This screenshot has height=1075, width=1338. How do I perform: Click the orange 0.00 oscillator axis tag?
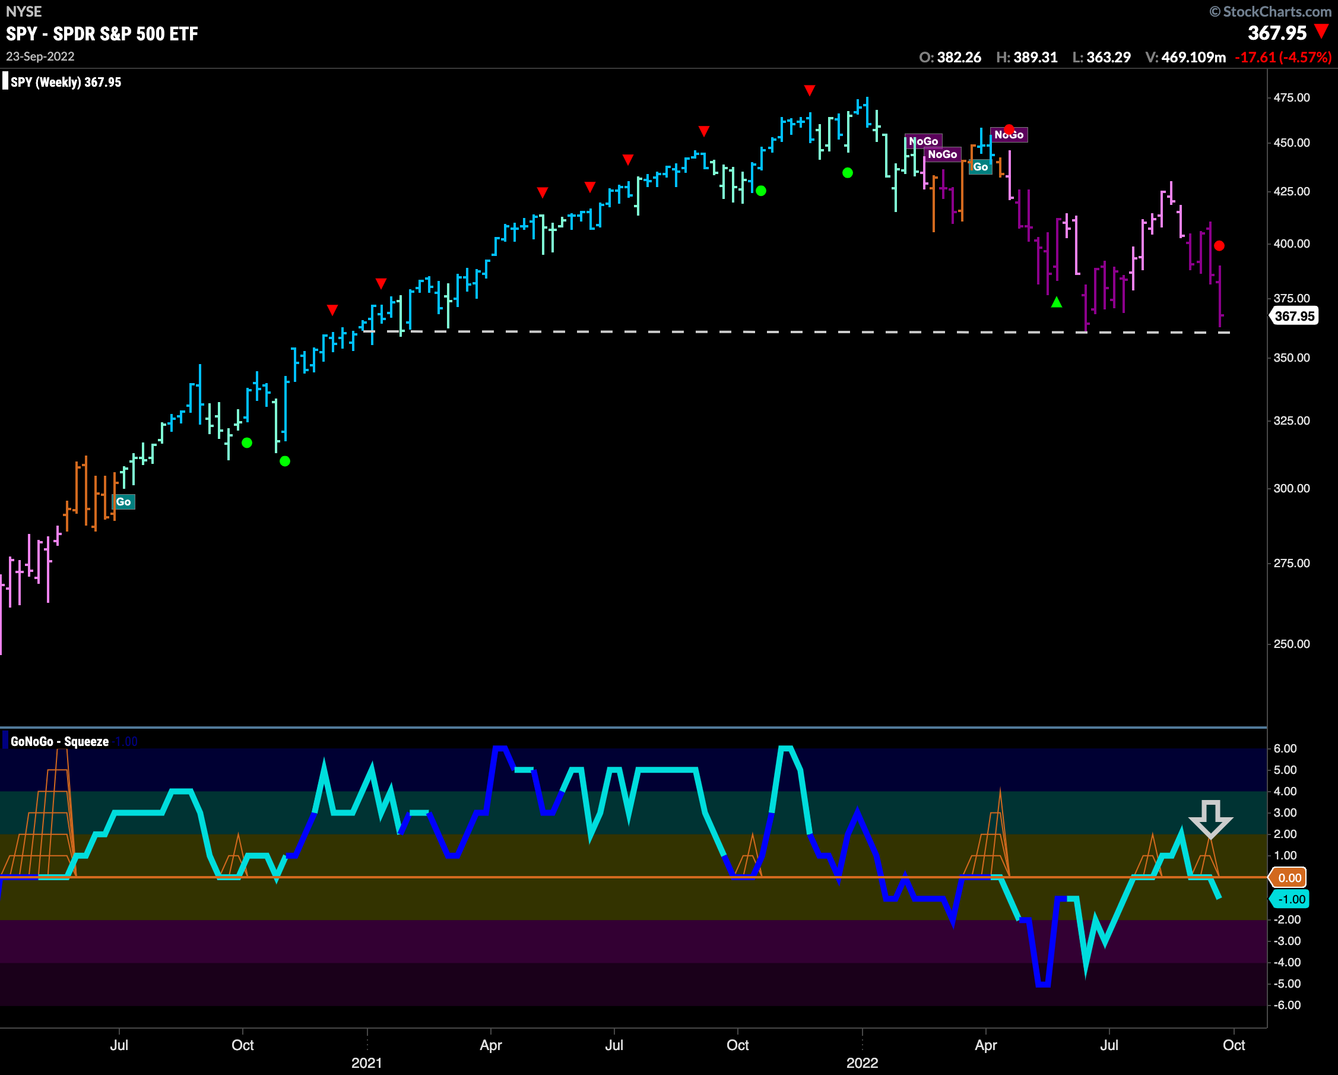[x=1288, y=877]
